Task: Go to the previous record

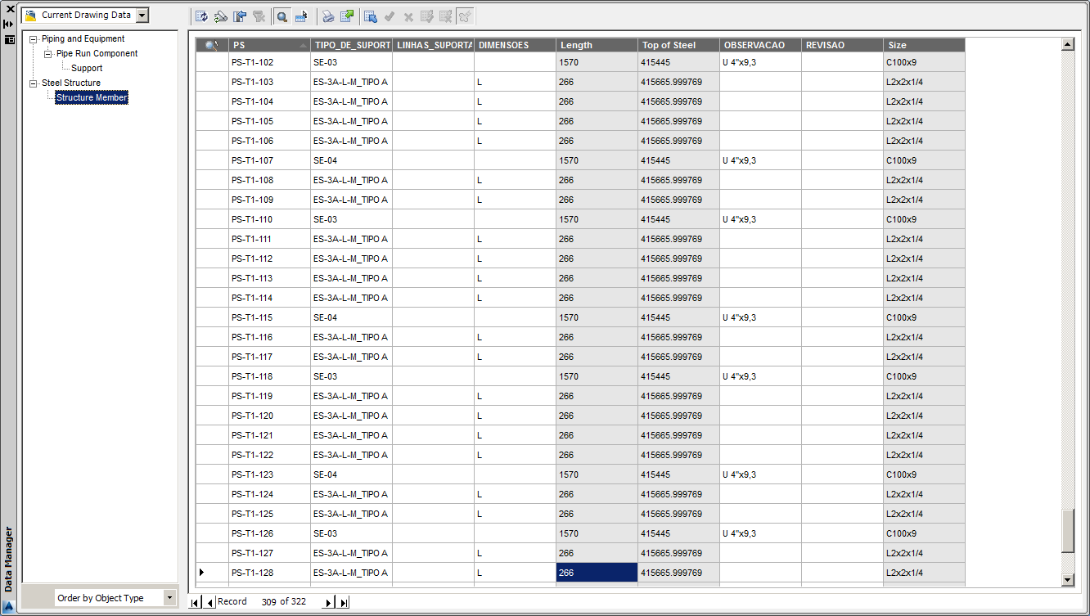Action: click(209, 602)
